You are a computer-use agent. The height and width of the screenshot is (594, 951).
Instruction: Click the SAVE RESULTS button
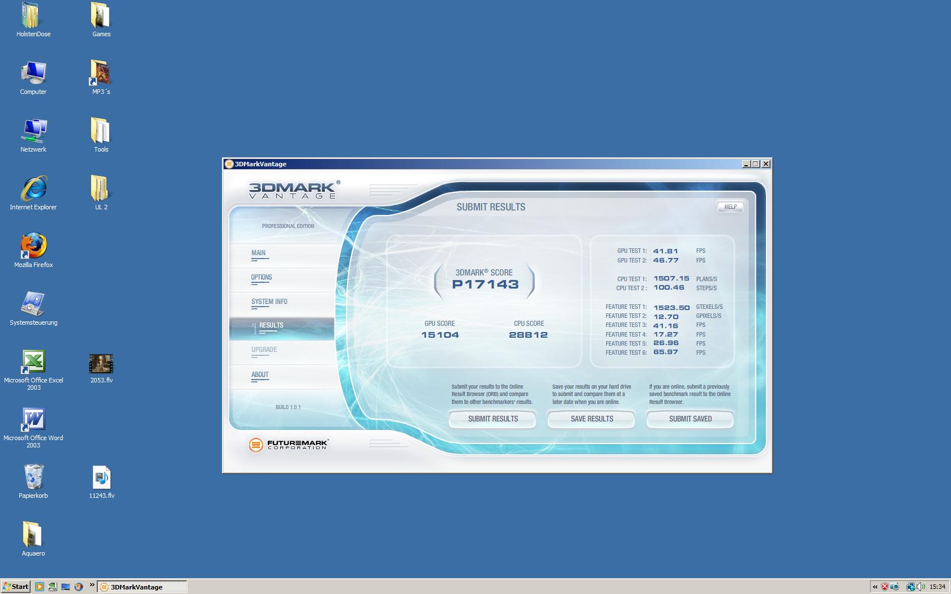592,419
